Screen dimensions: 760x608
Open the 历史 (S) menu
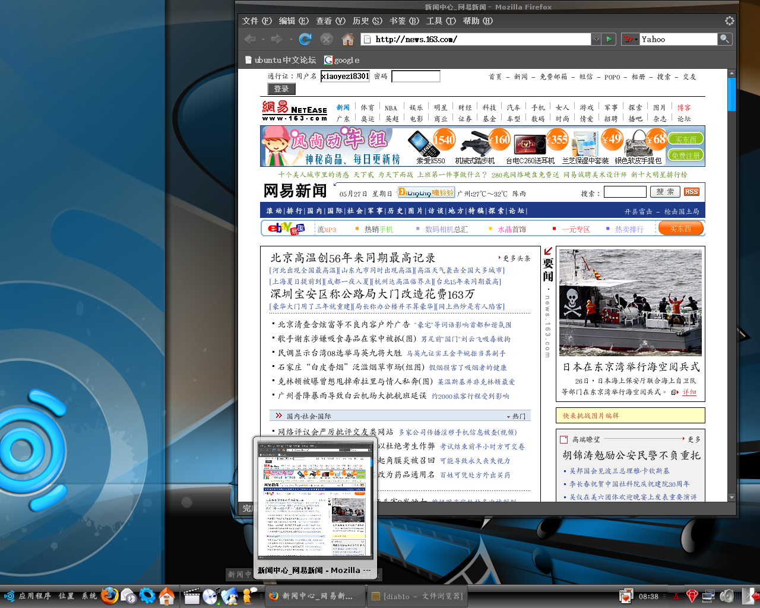click(368, 21)
